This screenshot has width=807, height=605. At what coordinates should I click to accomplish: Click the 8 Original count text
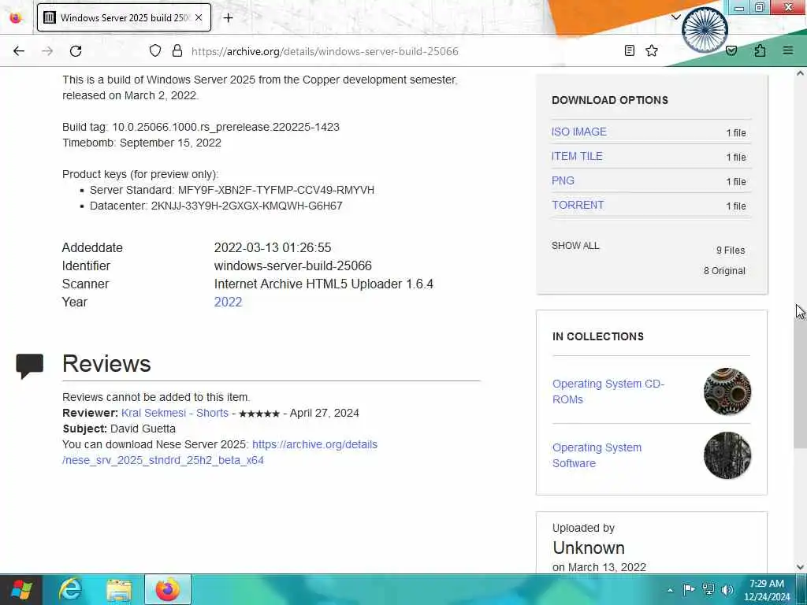(724, 271)
